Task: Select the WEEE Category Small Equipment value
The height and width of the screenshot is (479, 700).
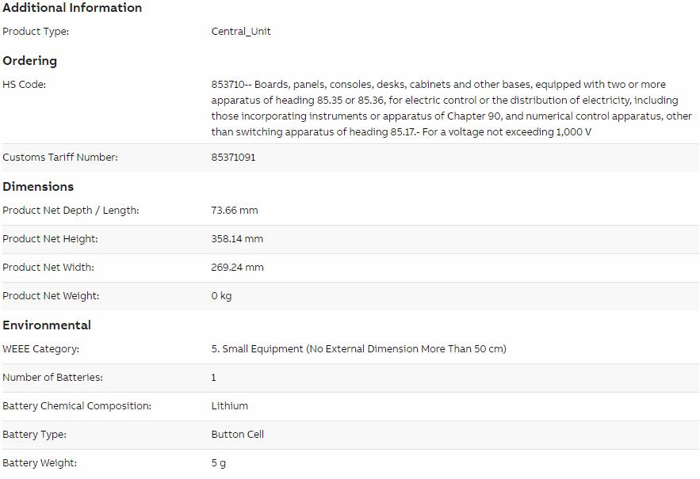Action: coord(359,349)
